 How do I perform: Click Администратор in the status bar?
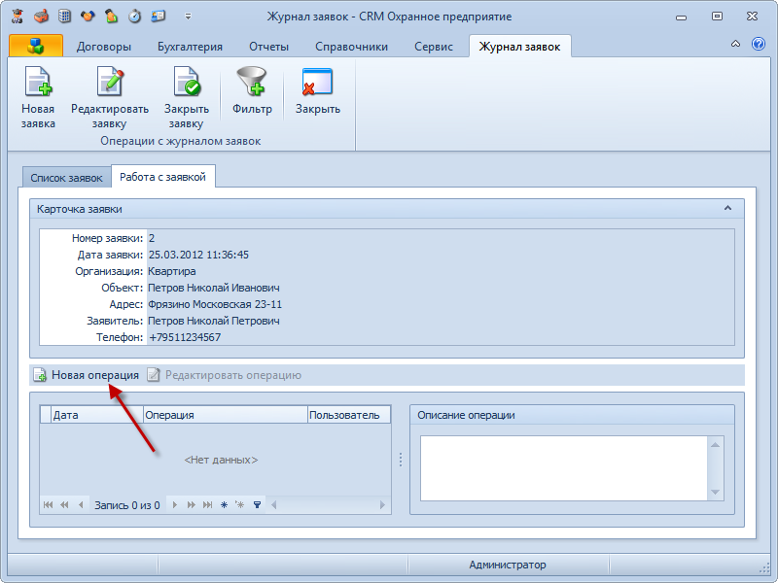508,565
